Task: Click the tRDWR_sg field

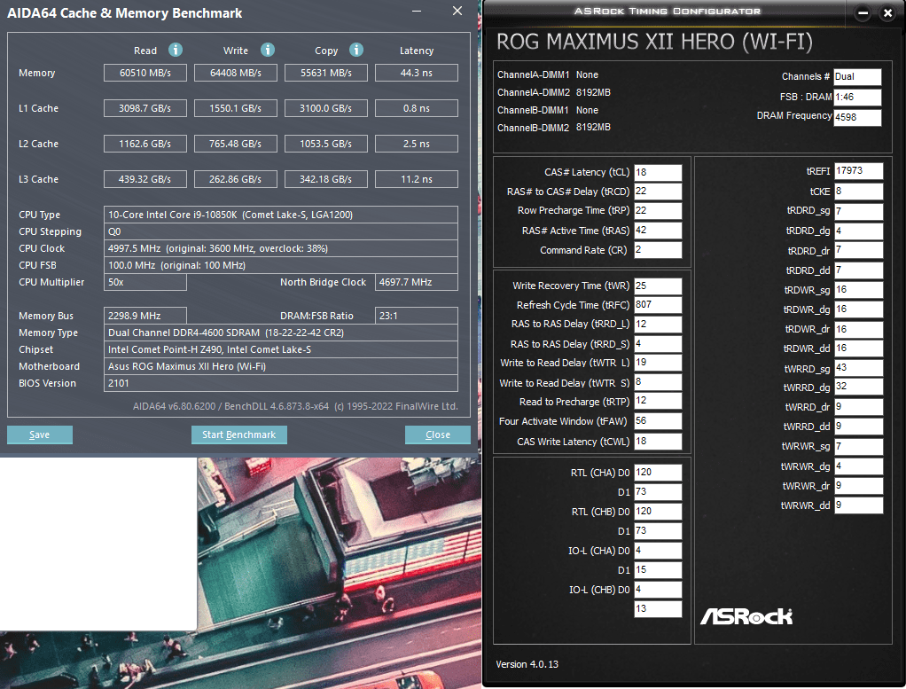Action: [859, 290]
